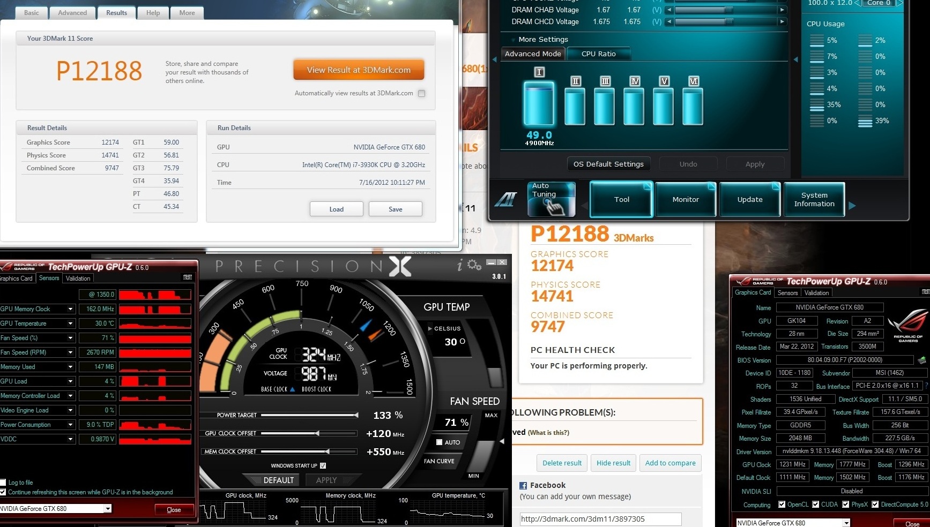The height and width of the screenshot is (527, 930).
Task: Click Bus Interface question mark in GPU-Z
Action: click(925, 386)
